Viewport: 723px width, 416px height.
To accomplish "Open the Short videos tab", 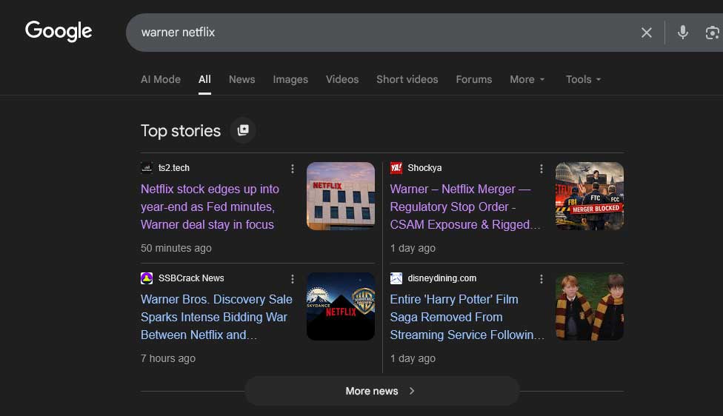I will [x=407, y=79].
